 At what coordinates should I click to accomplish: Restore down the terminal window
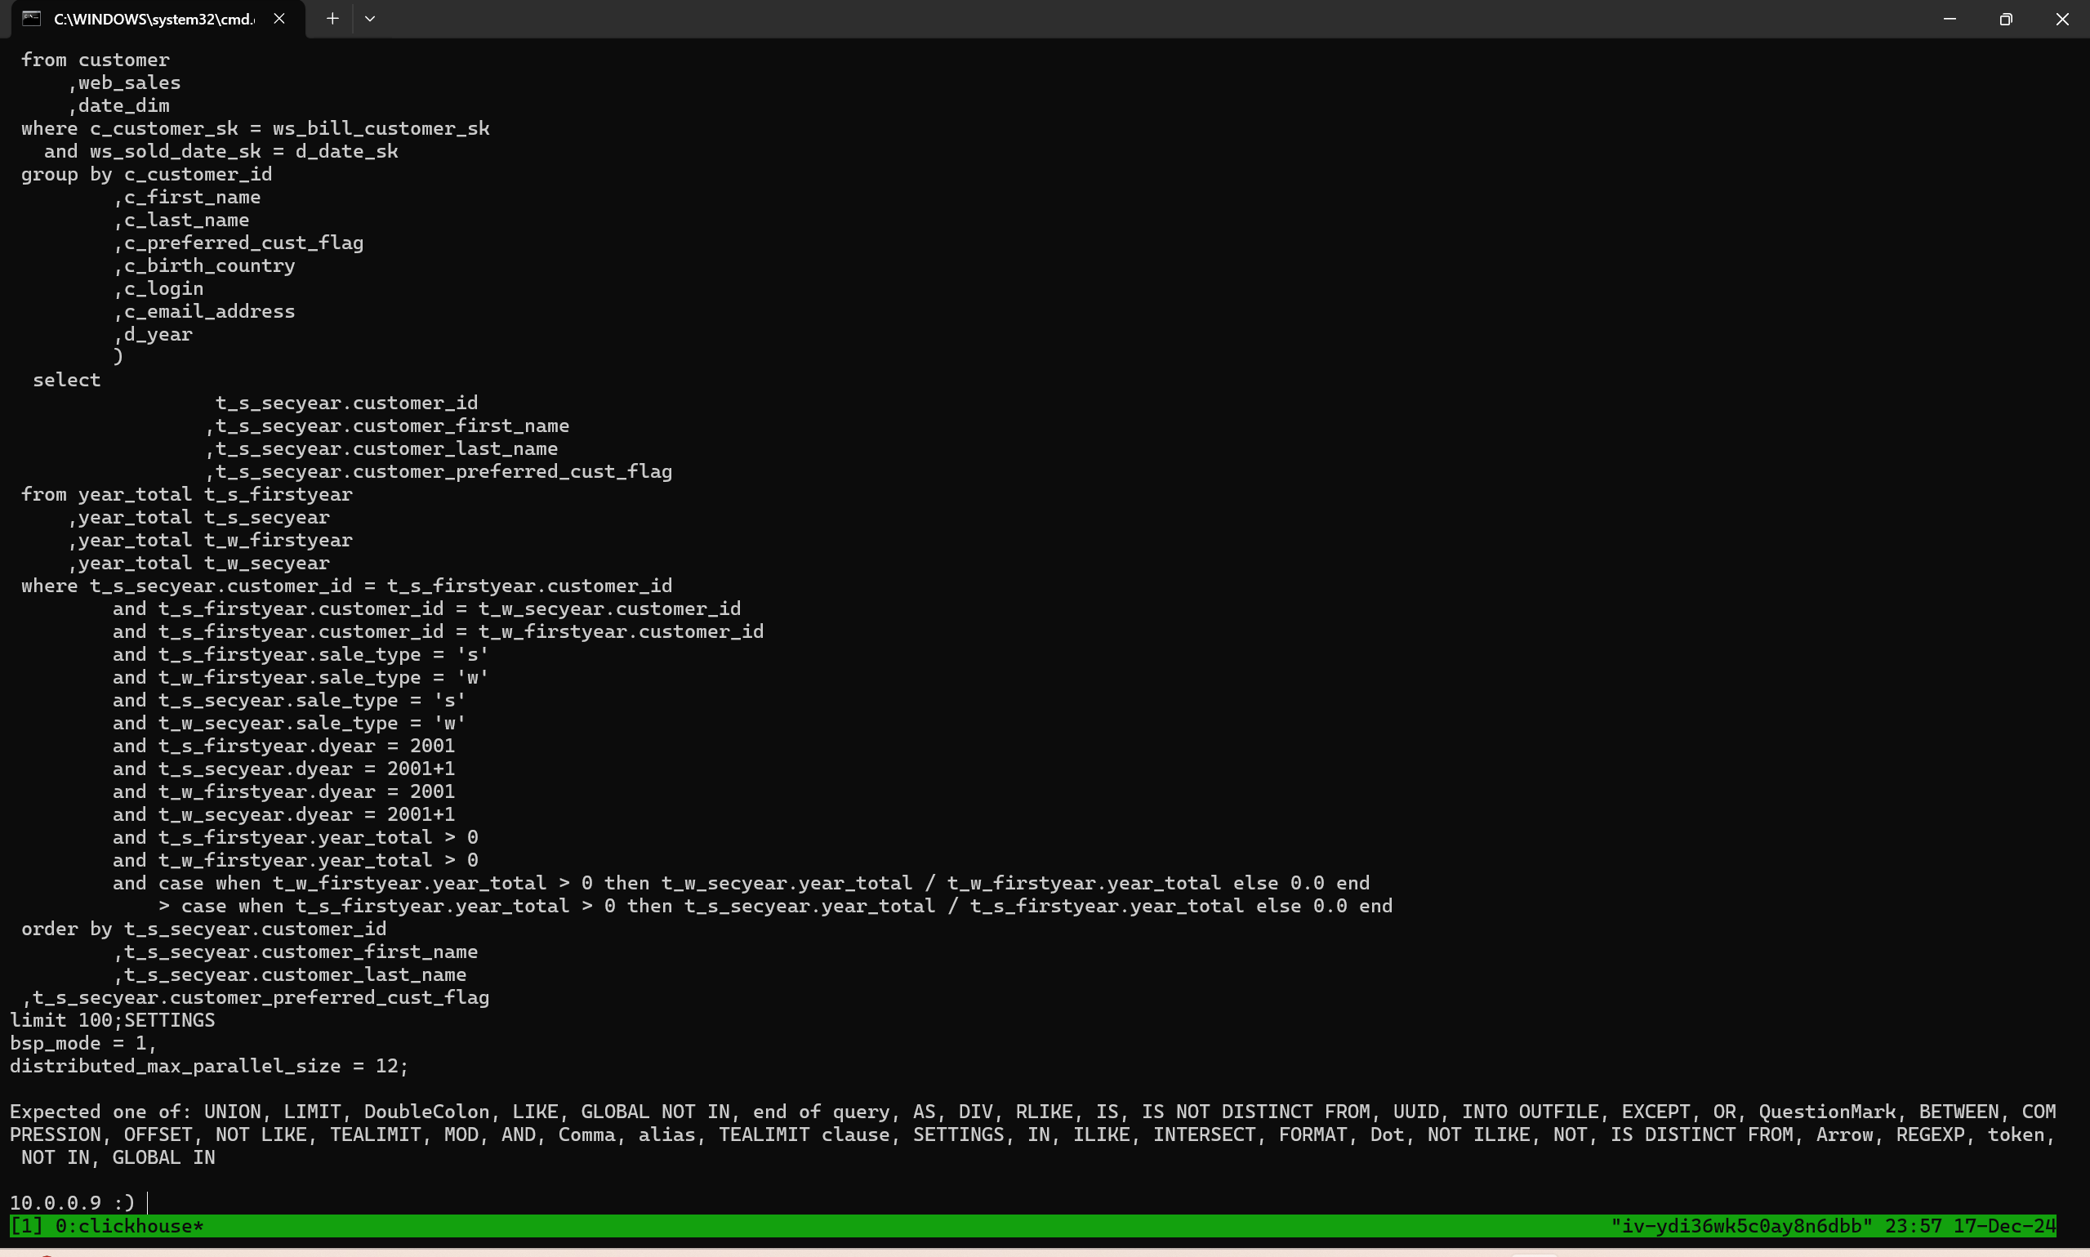[2005, 19]
